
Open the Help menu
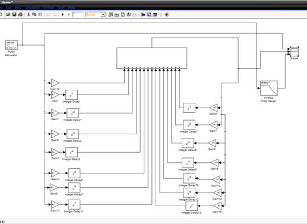72,8
